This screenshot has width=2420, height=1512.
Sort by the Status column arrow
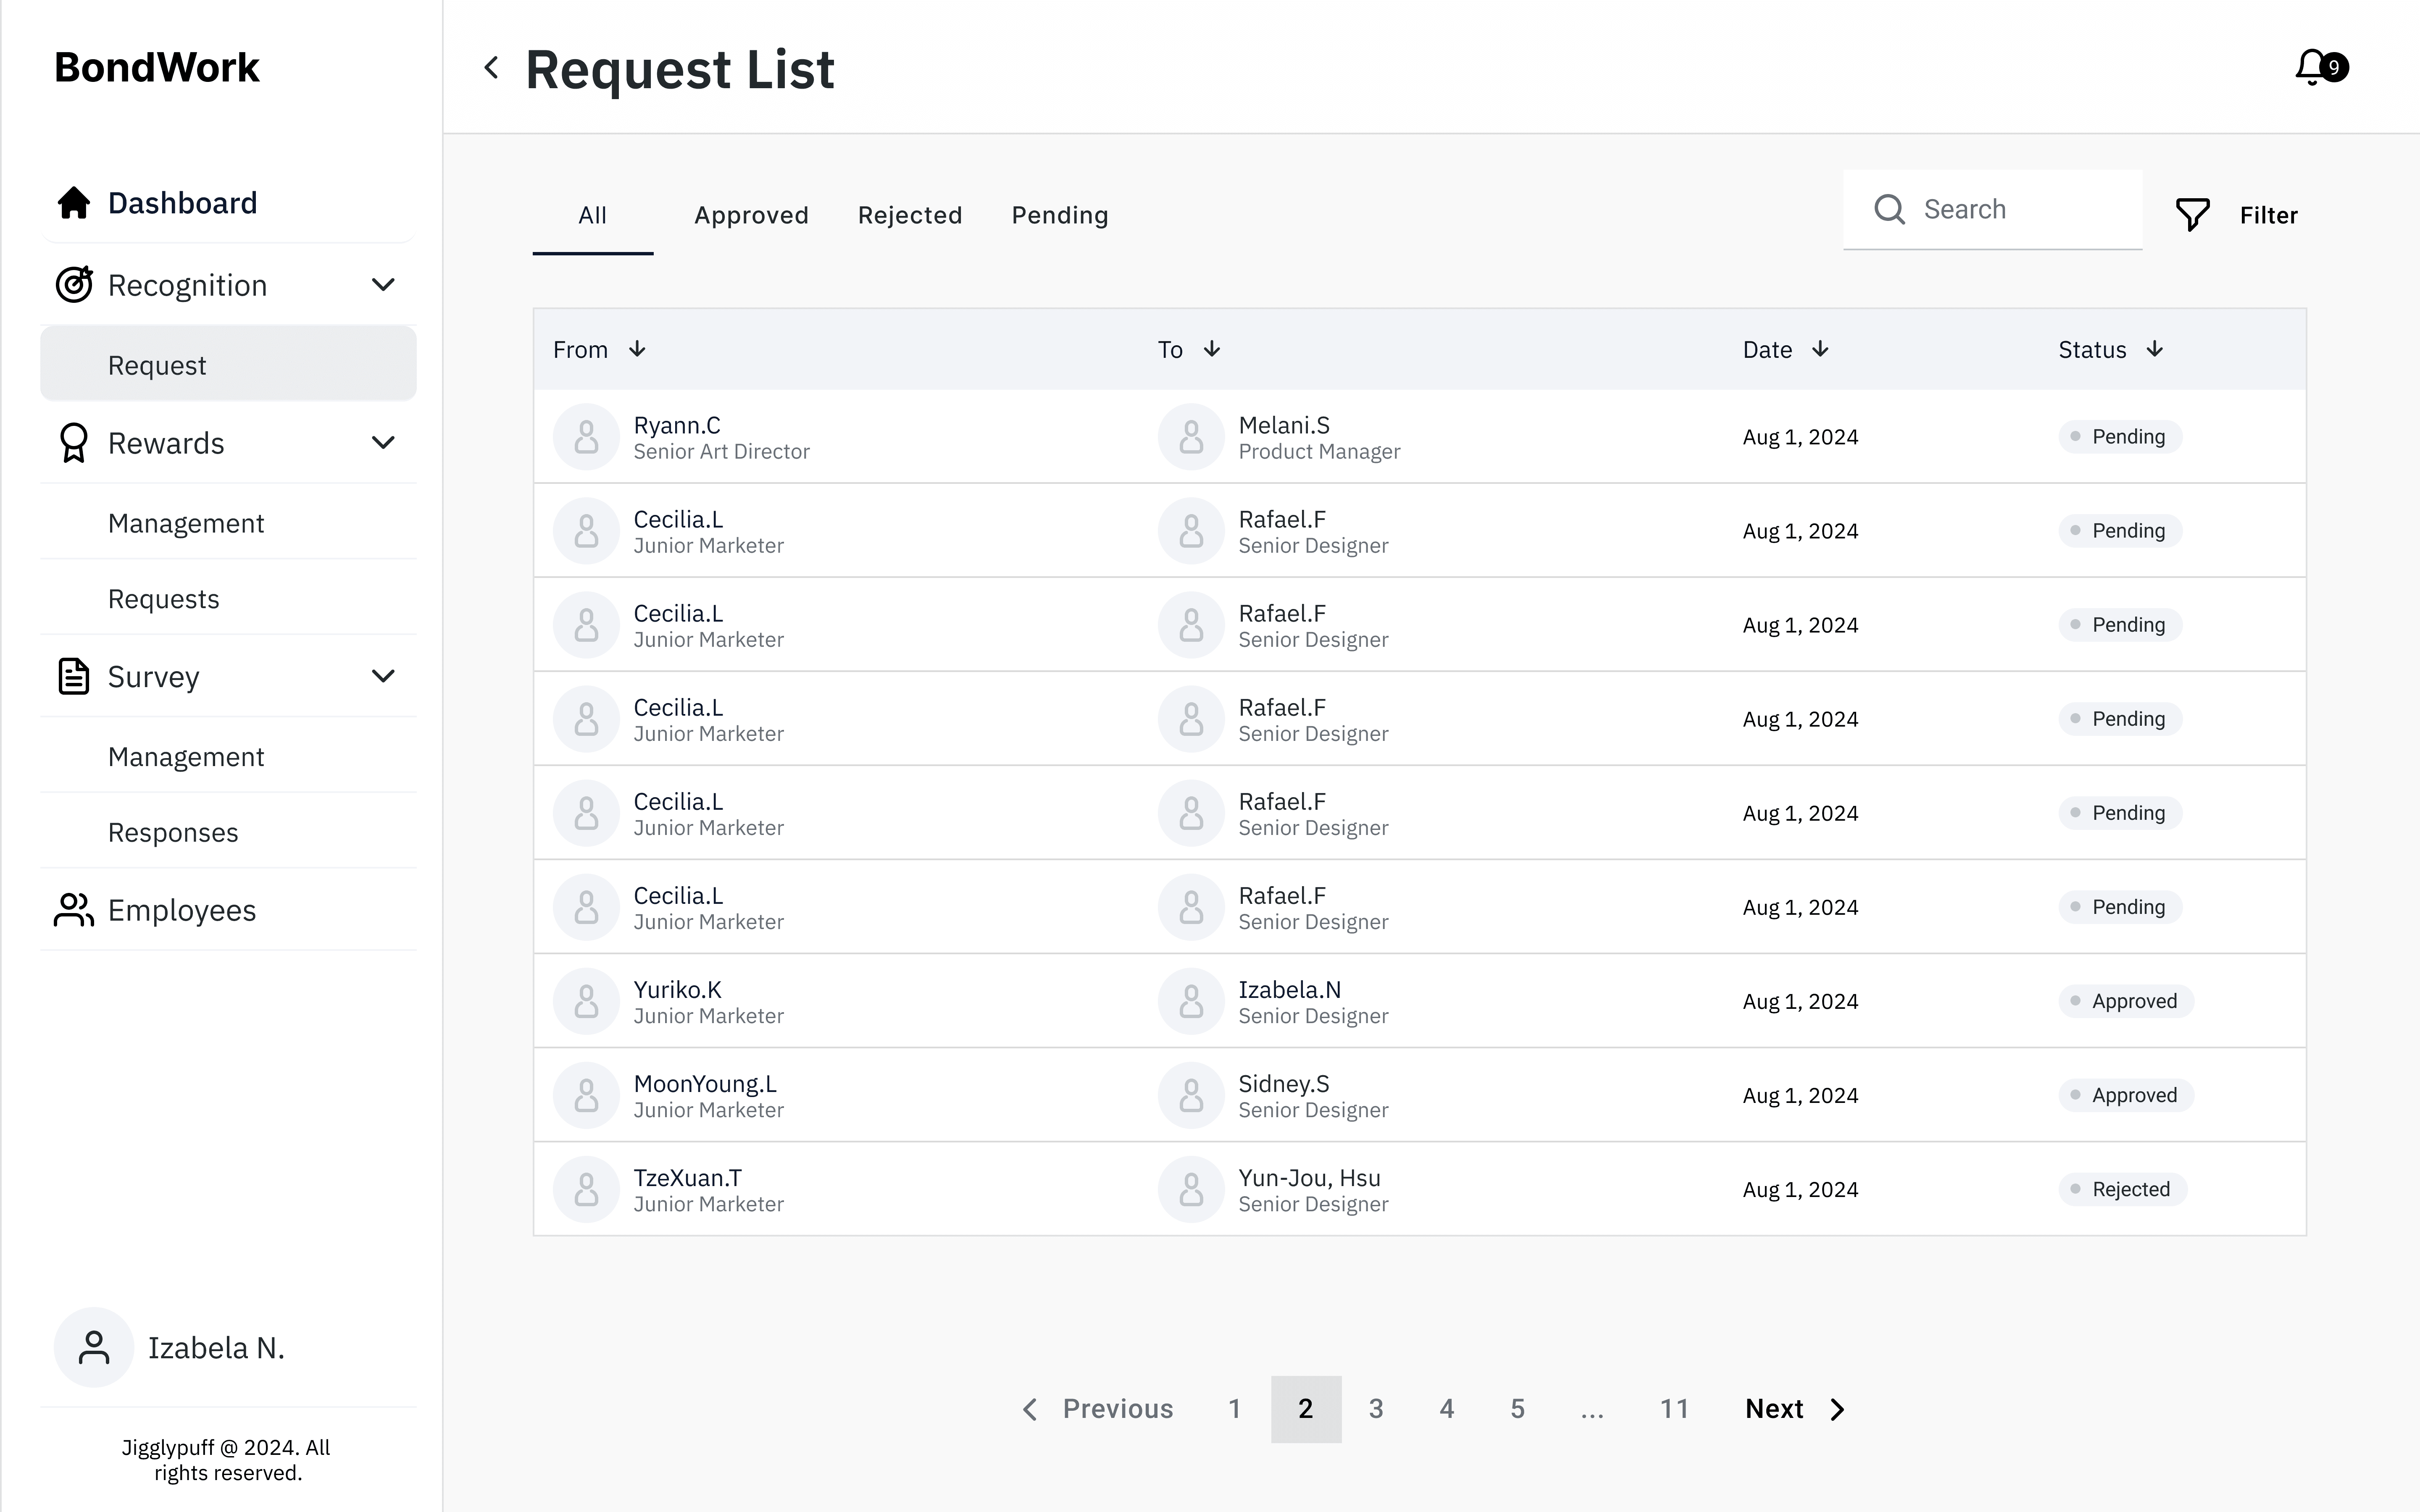click(x=2155, y=349)
